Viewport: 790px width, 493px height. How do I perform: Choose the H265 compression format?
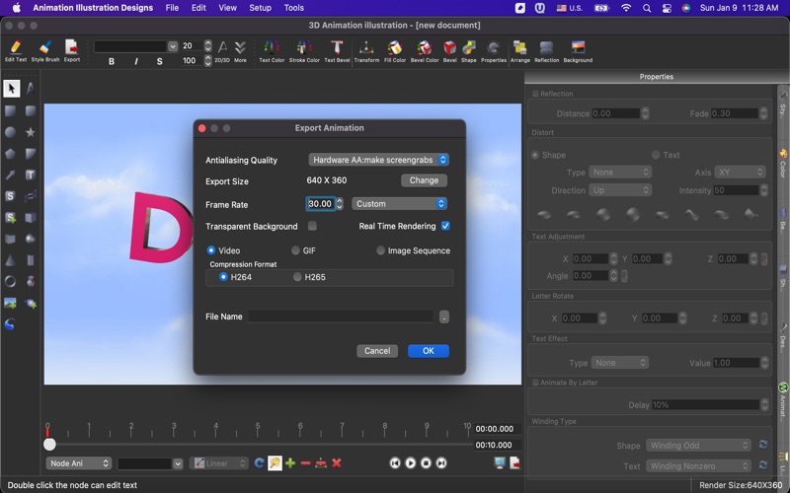tap(297, 277)
